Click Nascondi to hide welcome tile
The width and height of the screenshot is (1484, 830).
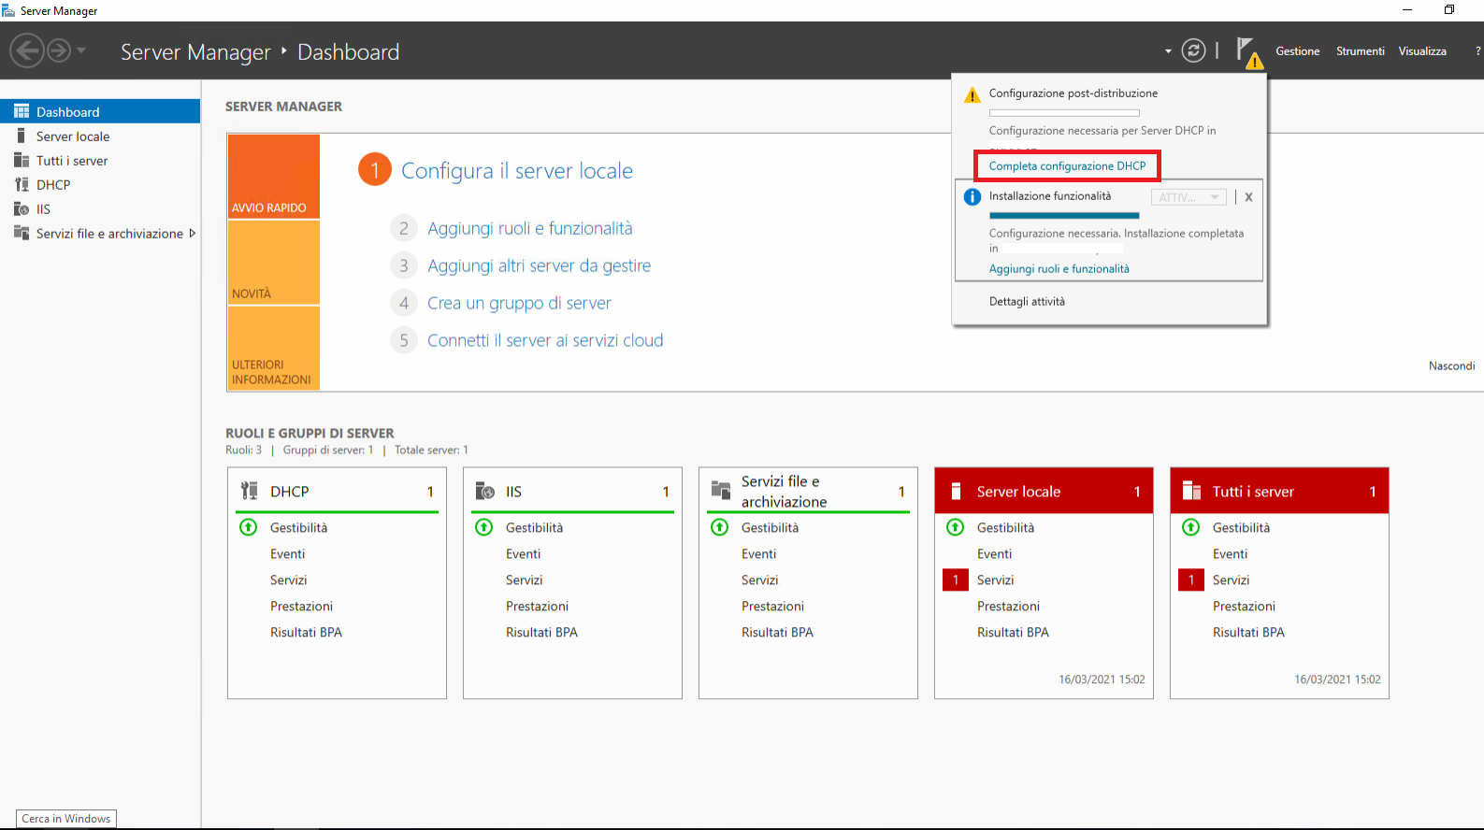click(1451, 365)
